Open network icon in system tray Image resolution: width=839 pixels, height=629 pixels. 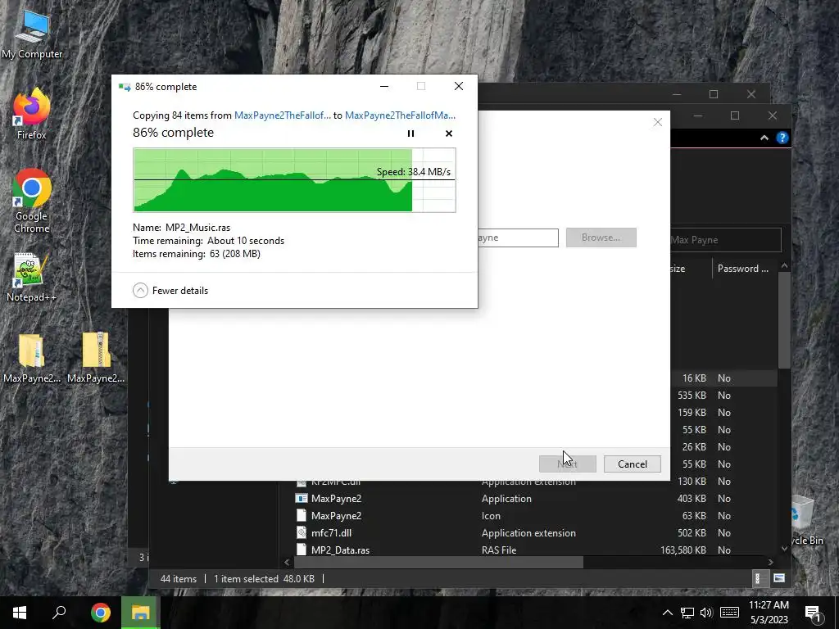click(687, 613)
